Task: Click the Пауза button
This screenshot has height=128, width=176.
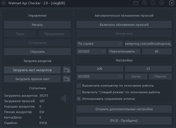Action: click(20, 34)
